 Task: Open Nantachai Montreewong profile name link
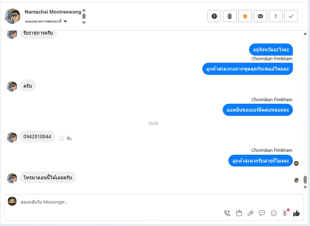pyautogui.click(x=53, y=12)
